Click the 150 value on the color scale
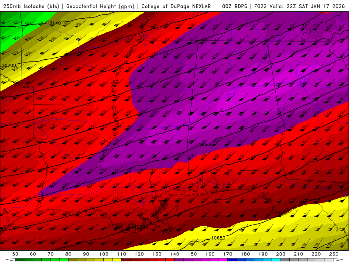349x262 pixels. point(192,254)
